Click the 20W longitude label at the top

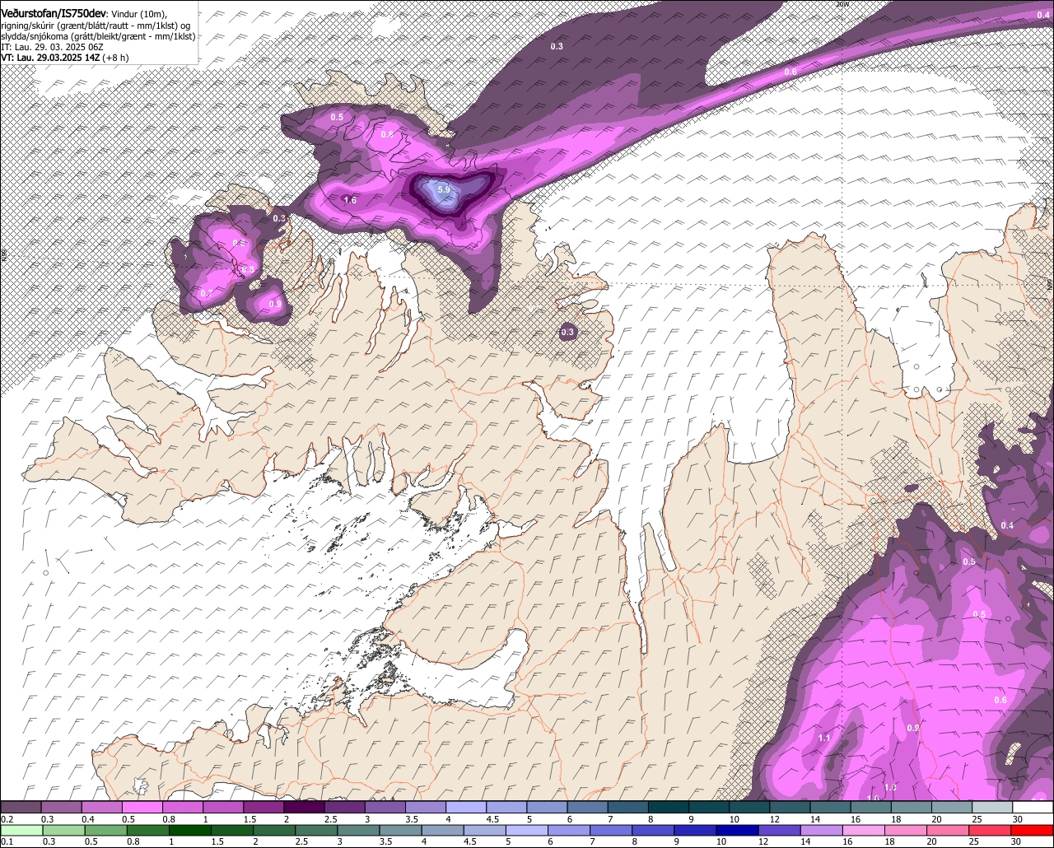(x=842, y=4)
